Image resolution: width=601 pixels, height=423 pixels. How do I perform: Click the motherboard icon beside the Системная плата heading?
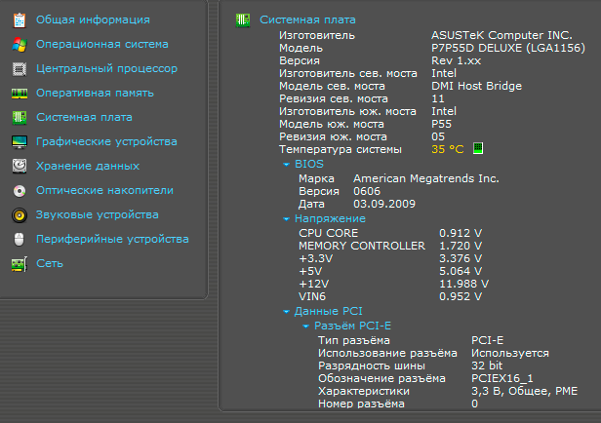tap(243, 19)
